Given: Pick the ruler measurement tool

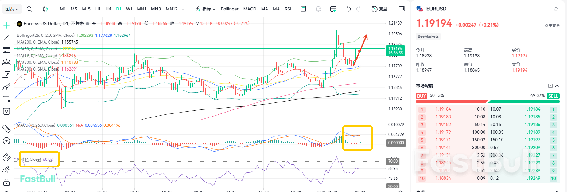Looking at the screenshot, I should [x=6, y=128].
